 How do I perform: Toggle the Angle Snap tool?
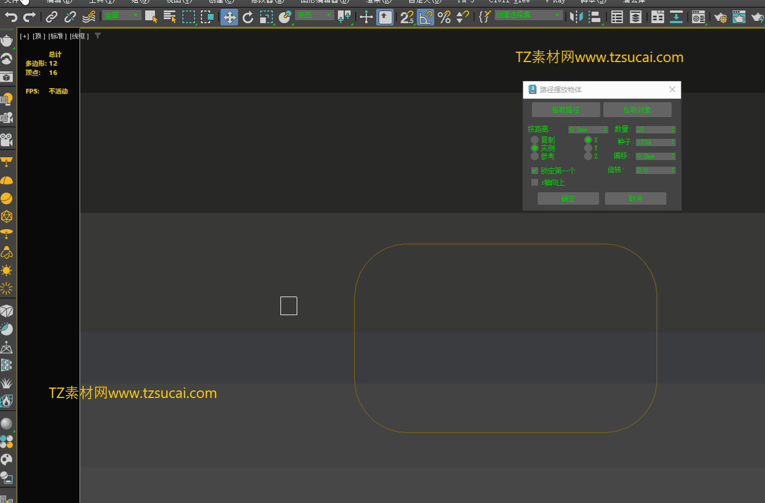(x=425, y=17)
